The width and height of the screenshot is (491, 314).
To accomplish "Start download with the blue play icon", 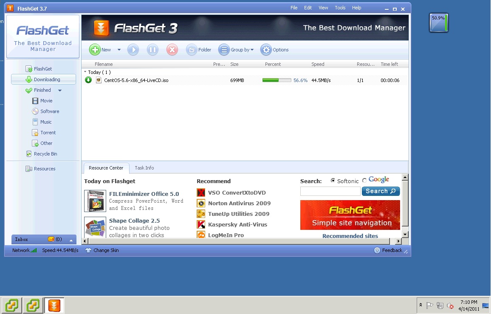I will click(x=133, y=50).
